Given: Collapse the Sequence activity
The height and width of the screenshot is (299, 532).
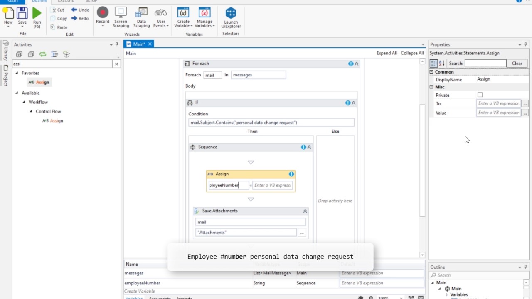Looking at the screenshot, I should coord(309,147).
